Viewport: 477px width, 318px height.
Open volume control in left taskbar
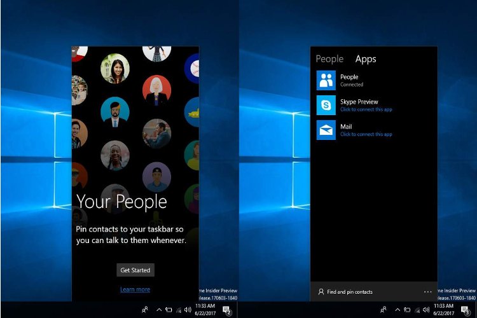click(x=188, y=310)
